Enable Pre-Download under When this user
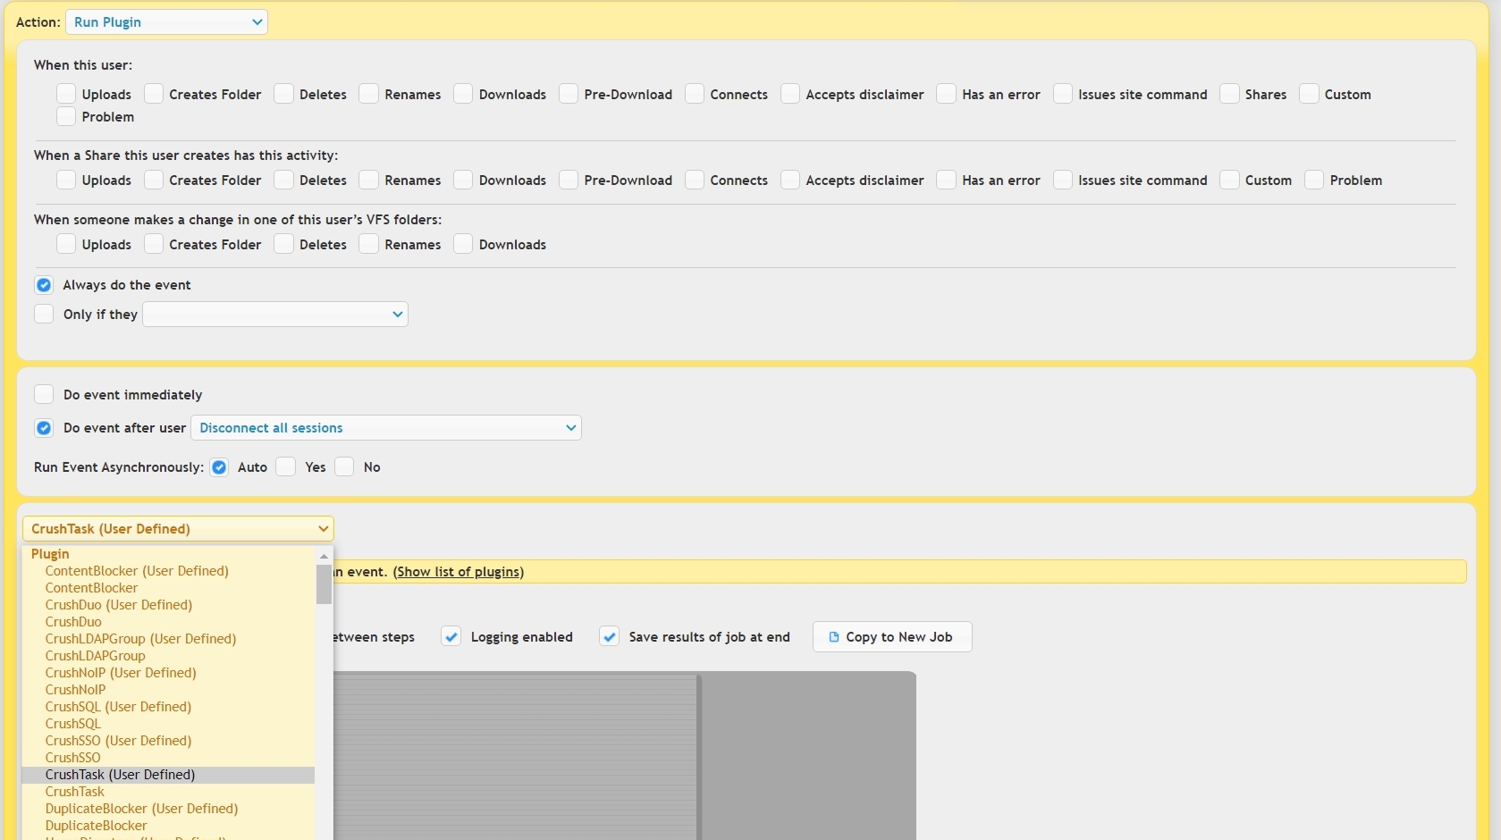 [569, 94]
